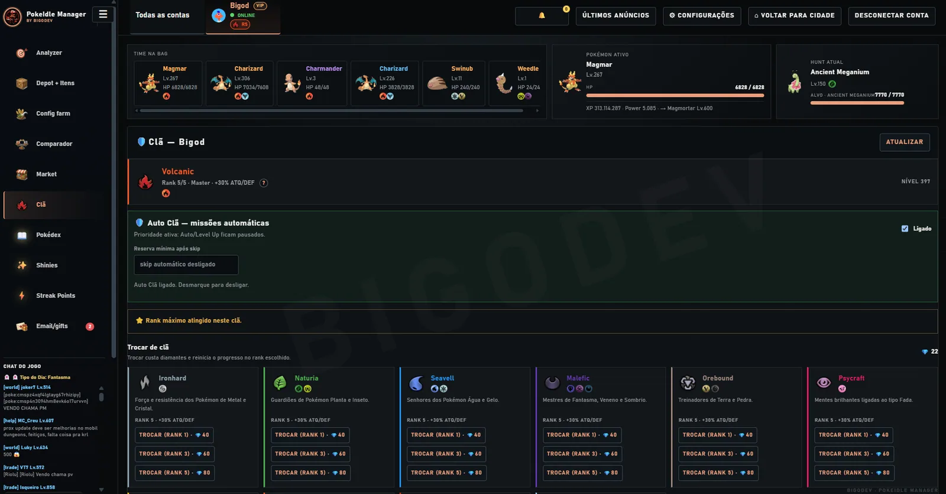Viewport: 946px width, 494px height.
Task: Select the Swinub team card
Action: 454,83
